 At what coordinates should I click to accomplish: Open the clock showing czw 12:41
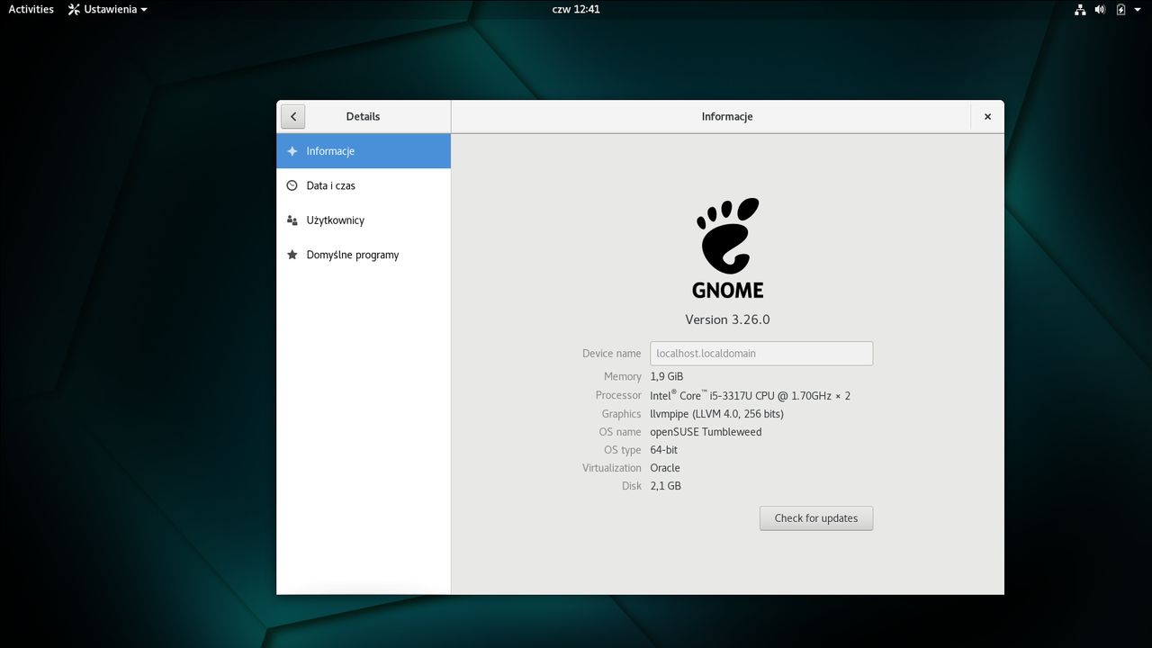pyautogui.click(x=576, y=9)
